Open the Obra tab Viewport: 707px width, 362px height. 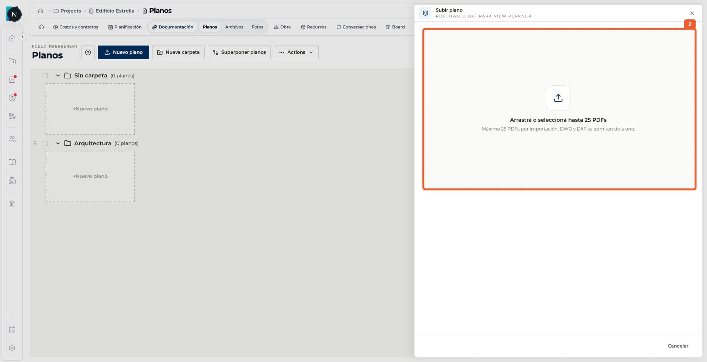[282, 27]
